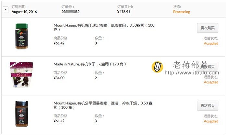This screenshot has width=226, height=135.
Task: Click the blurred order number
Action: (70, 12)
